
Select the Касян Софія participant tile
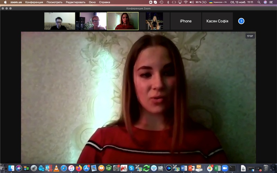pyautogui.click(x=217, y=21)
